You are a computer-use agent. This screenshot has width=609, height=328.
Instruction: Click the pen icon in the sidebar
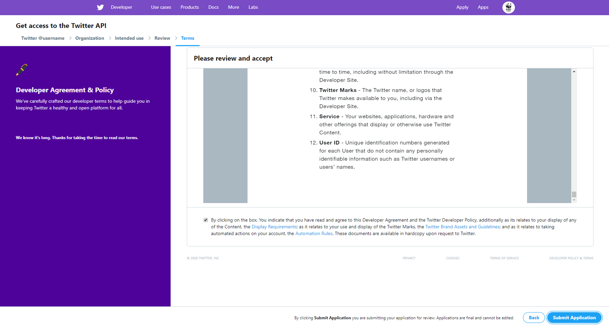tap(22, 70)
